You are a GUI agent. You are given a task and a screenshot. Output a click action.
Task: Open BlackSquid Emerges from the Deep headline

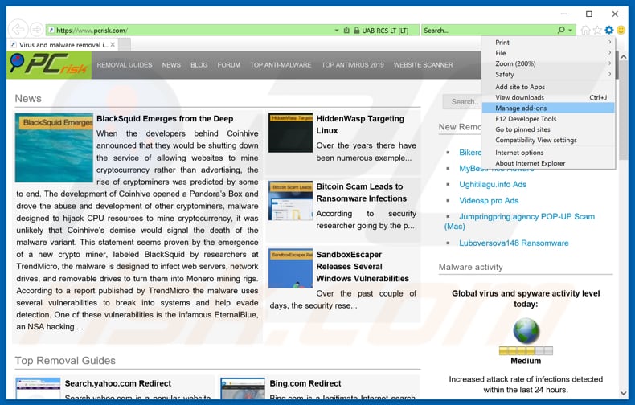click(165, 119)
